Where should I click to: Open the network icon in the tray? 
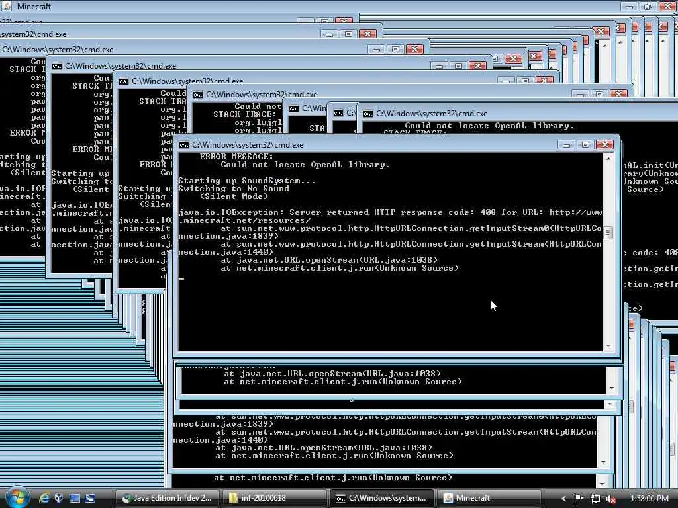click(595, 499)
